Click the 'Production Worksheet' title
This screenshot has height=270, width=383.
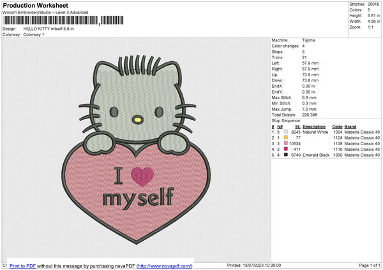36,5
